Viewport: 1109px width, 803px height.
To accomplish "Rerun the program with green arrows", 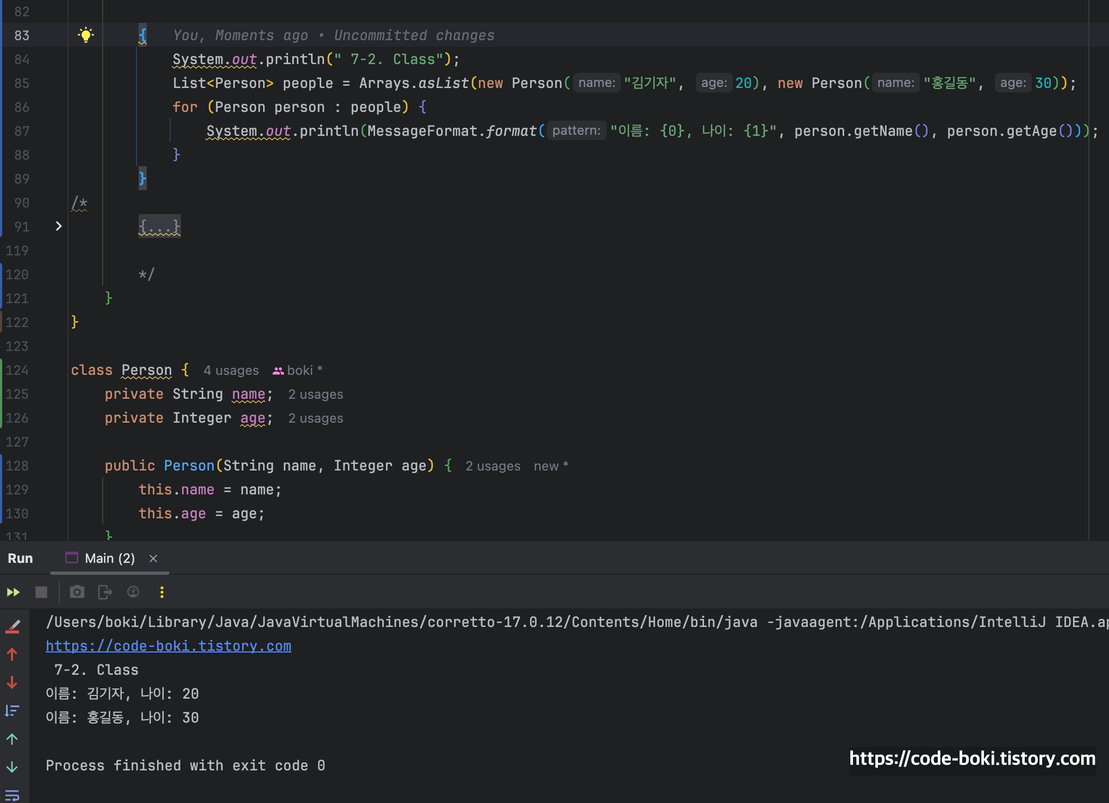I will coord(13,592).
